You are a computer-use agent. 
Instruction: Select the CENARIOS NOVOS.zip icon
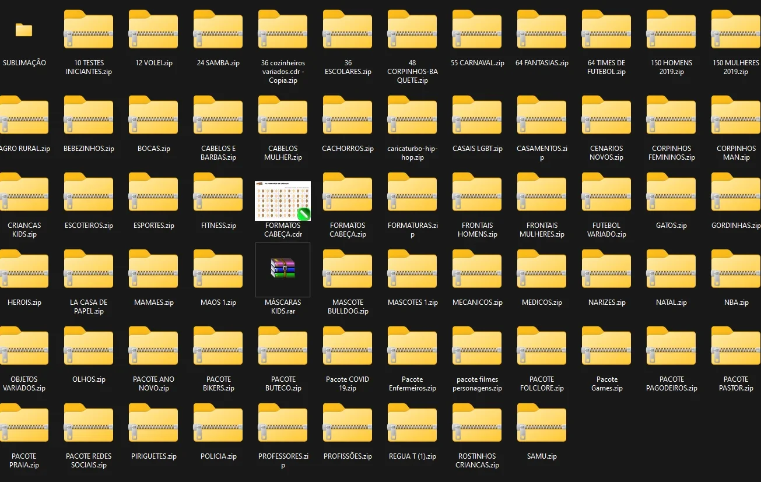pos(606,115)
